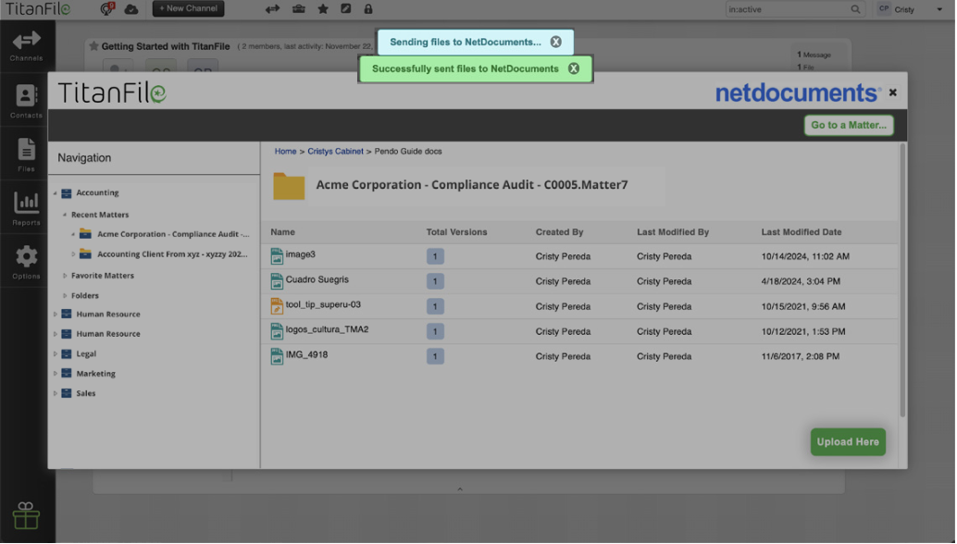Click the IMG_4918 file icon
957x544 pixels.
pyautogui.click(x=277, y=356)
